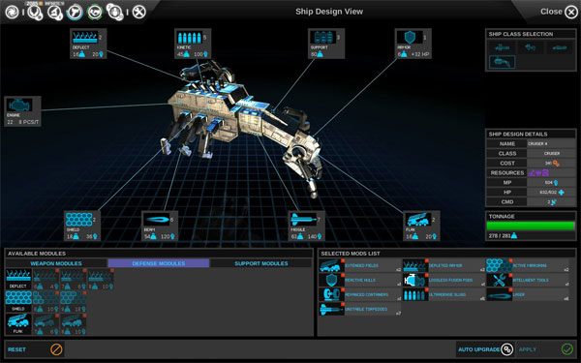Open the Empire management icon

point(35,13)
